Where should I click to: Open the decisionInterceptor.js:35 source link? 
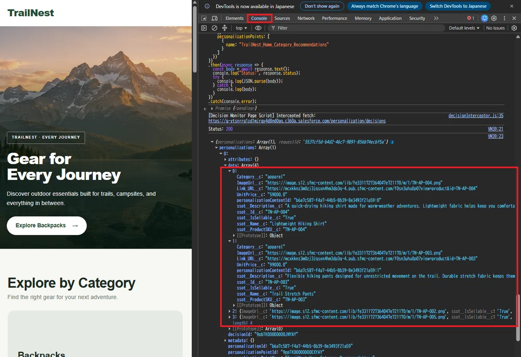click(476, 116)
